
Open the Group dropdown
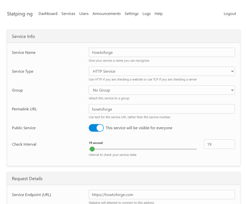click(161, 90)
